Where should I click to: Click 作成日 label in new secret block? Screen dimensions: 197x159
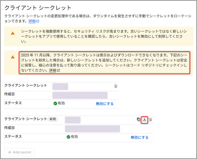(x=9, y=128)
